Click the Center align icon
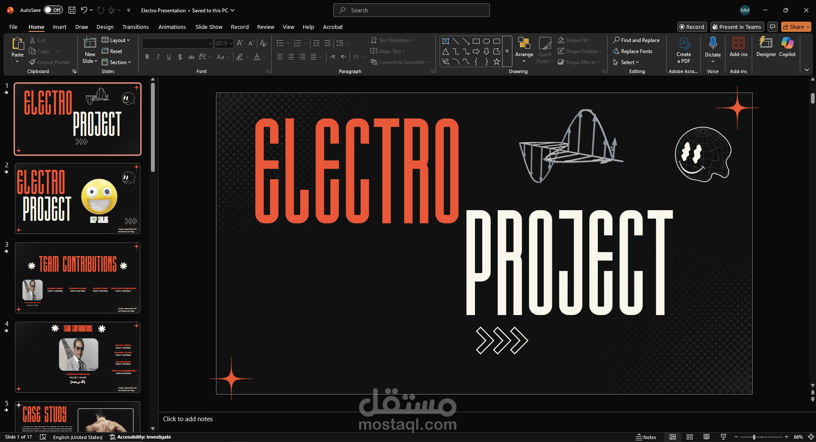This screenshot has width=816, height=442. point(291,56)
